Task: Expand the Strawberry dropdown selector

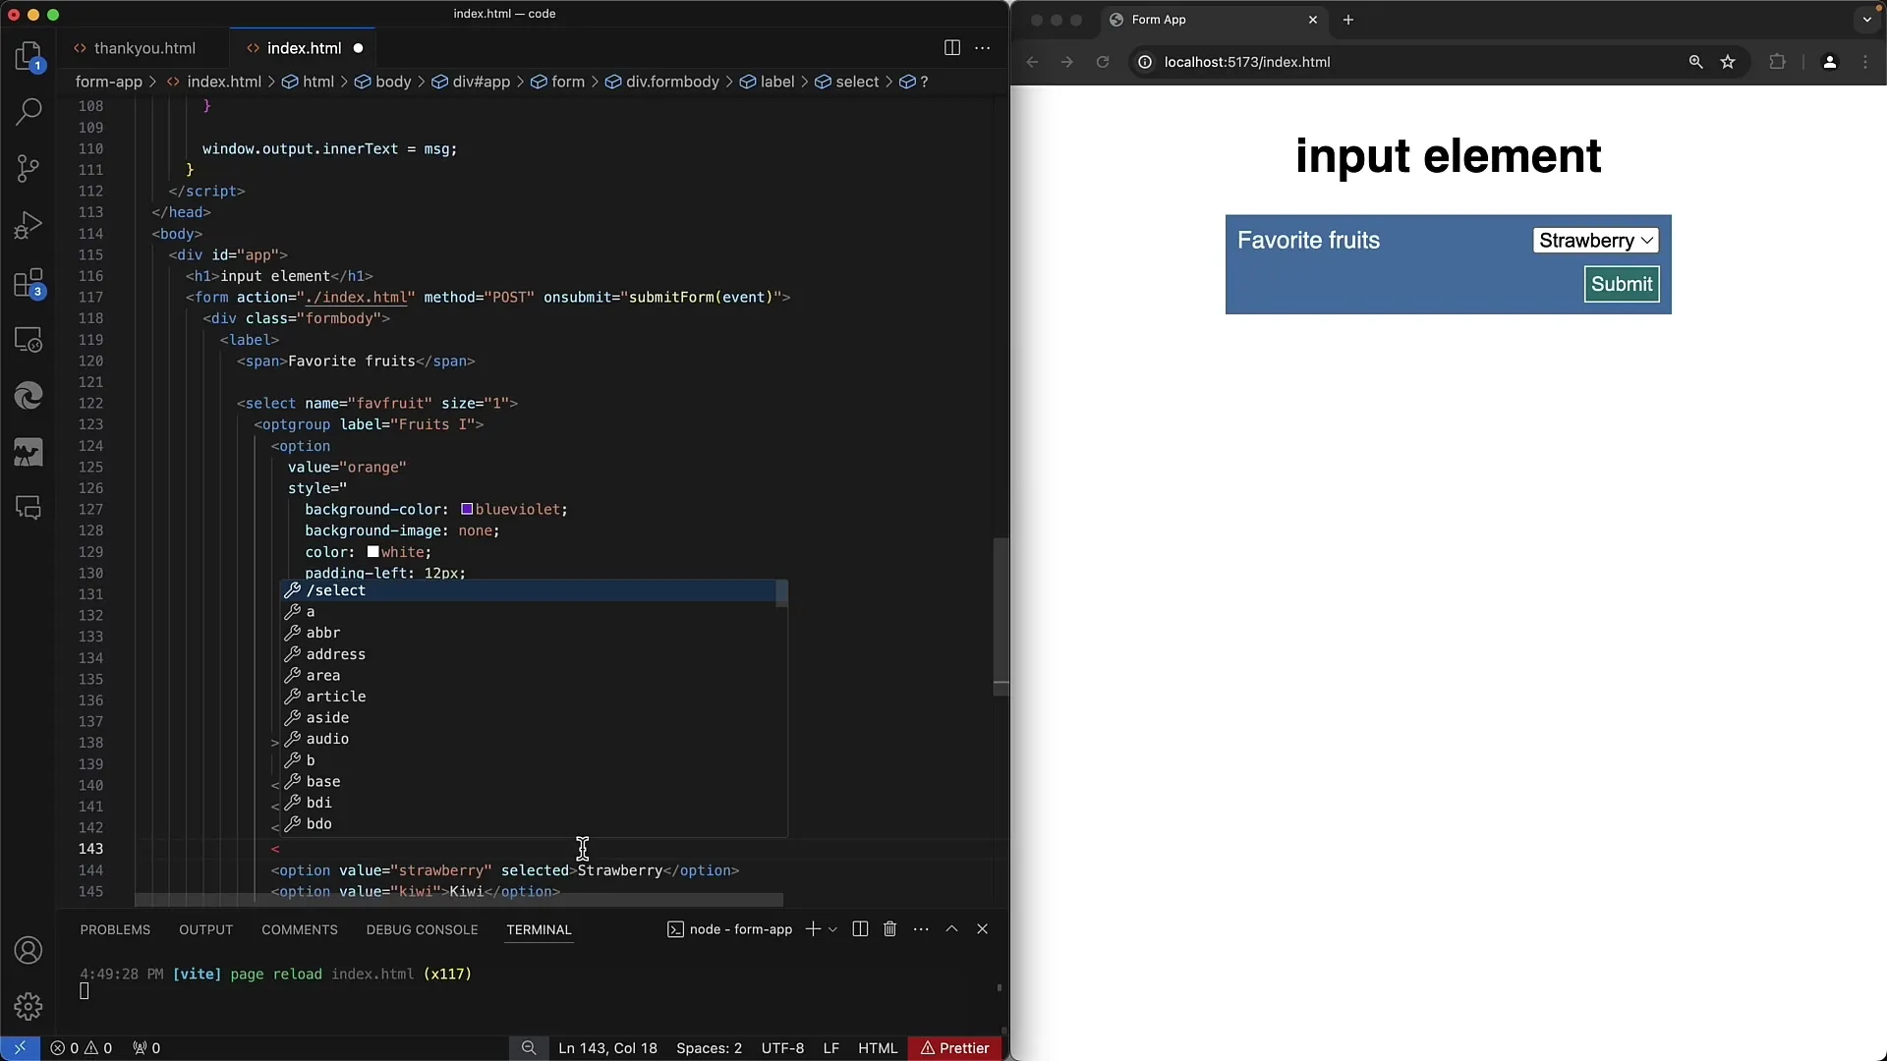Action: 1597,240
